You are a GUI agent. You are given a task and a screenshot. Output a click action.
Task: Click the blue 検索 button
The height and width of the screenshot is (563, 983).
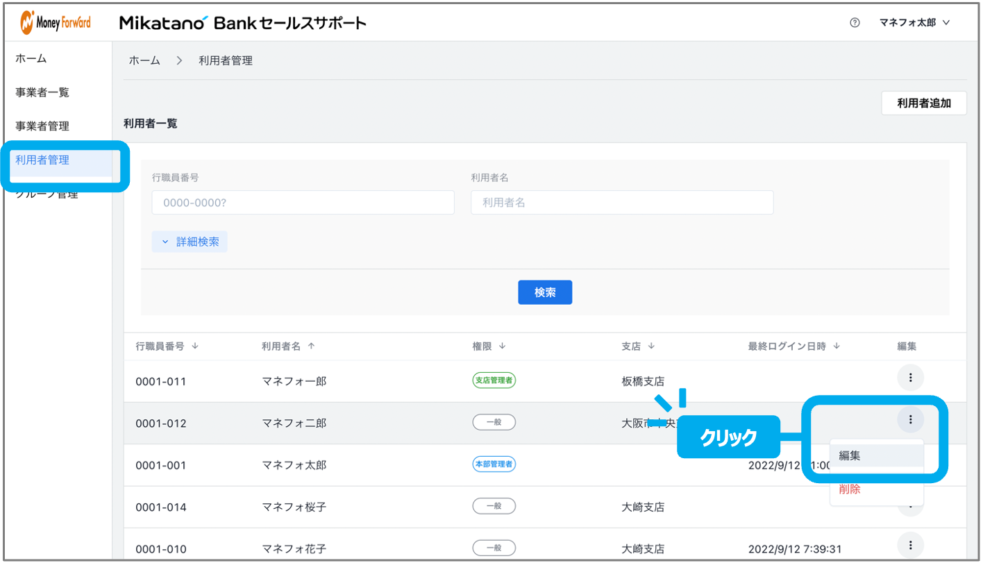[x=545, y=293]
